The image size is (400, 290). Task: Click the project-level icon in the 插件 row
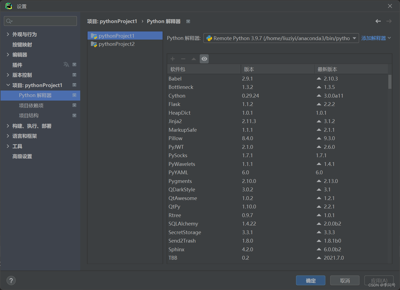[75, 65]
